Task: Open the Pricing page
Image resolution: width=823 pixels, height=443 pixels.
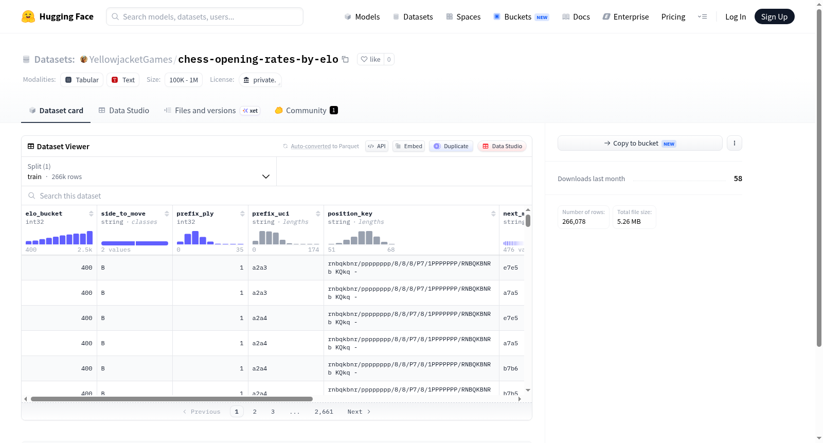Action: point(673,17)
